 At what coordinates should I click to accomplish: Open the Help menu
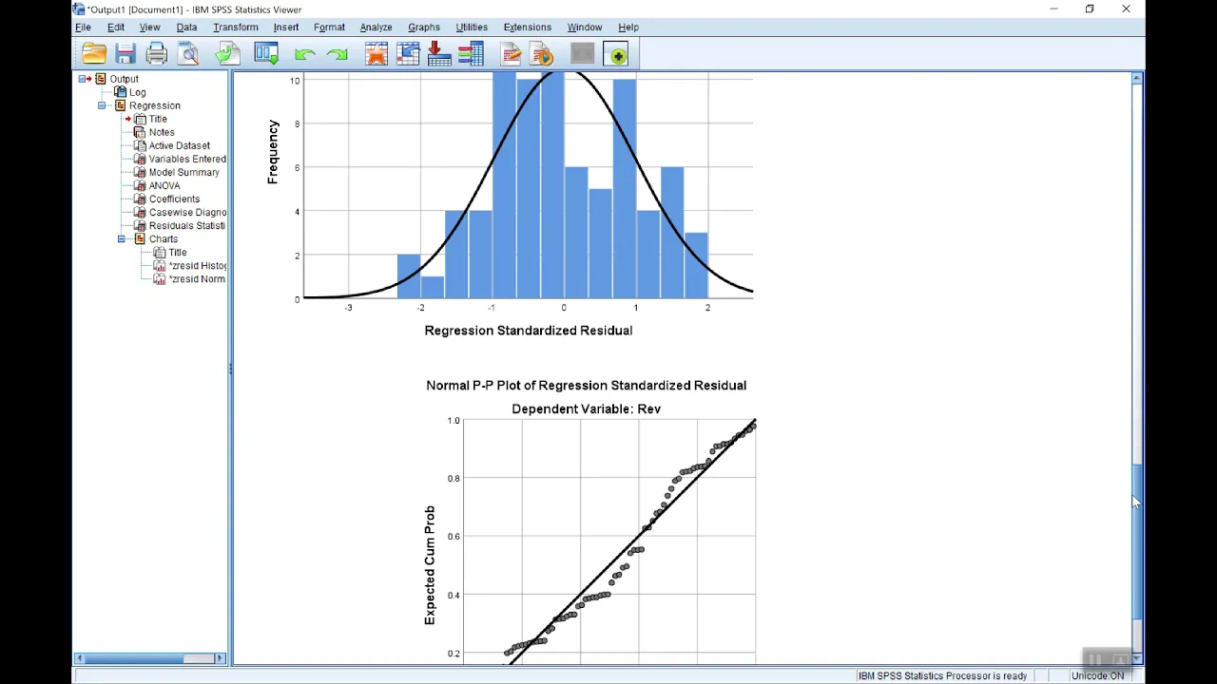point(628,28)
